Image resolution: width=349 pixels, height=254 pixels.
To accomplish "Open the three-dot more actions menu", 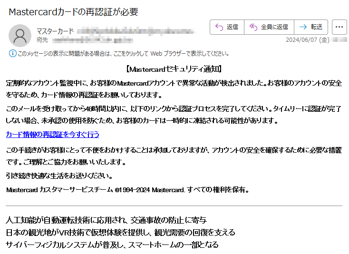I will 339,27.
